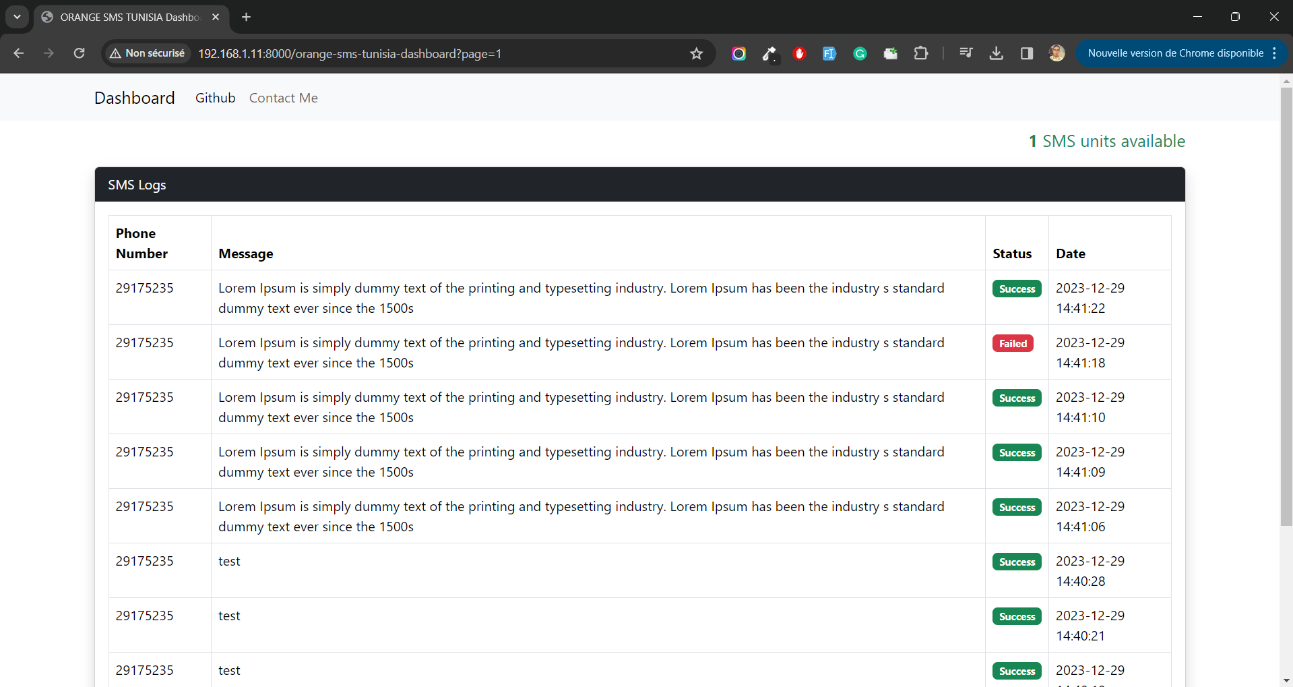Image resolution: width=1293 pixels, height=687 pixels.
Task: Click the Dashboard brand link
Action: tap(135, 98)
